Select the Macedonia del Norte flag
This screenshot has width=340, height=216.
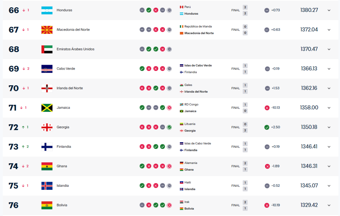47,30
